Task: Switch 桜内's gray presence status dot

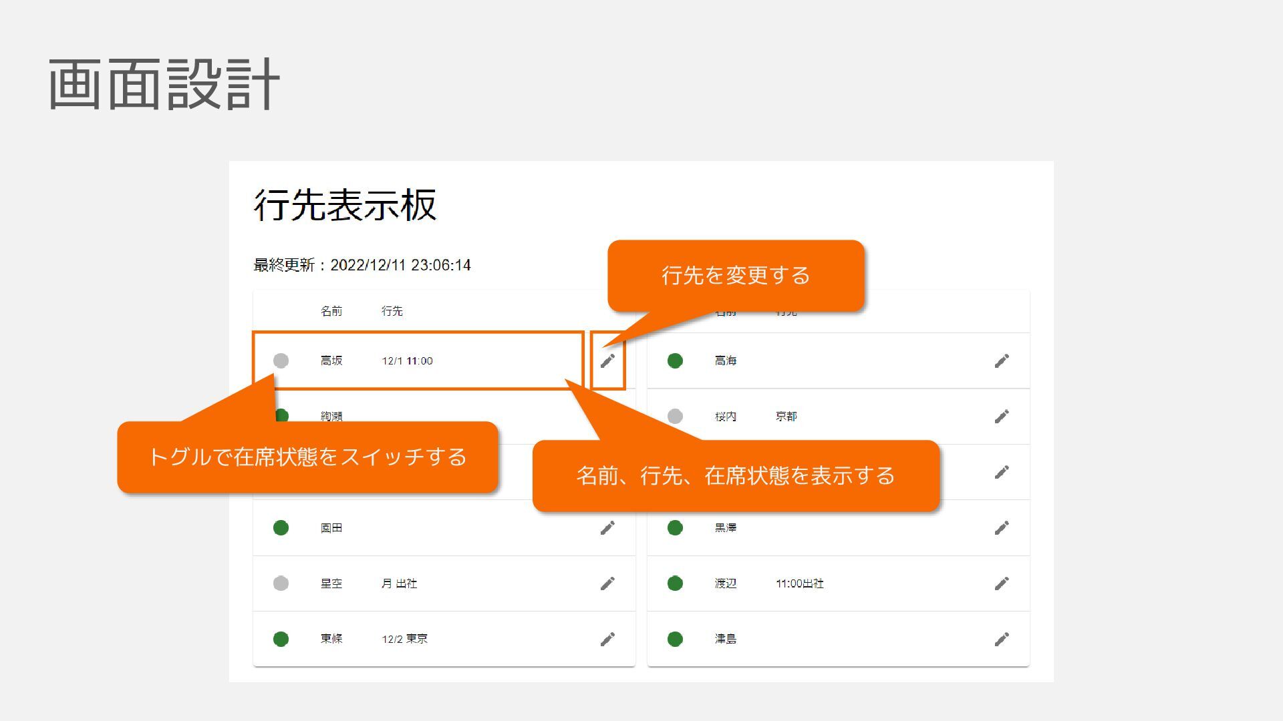Action: click(675, 417)
